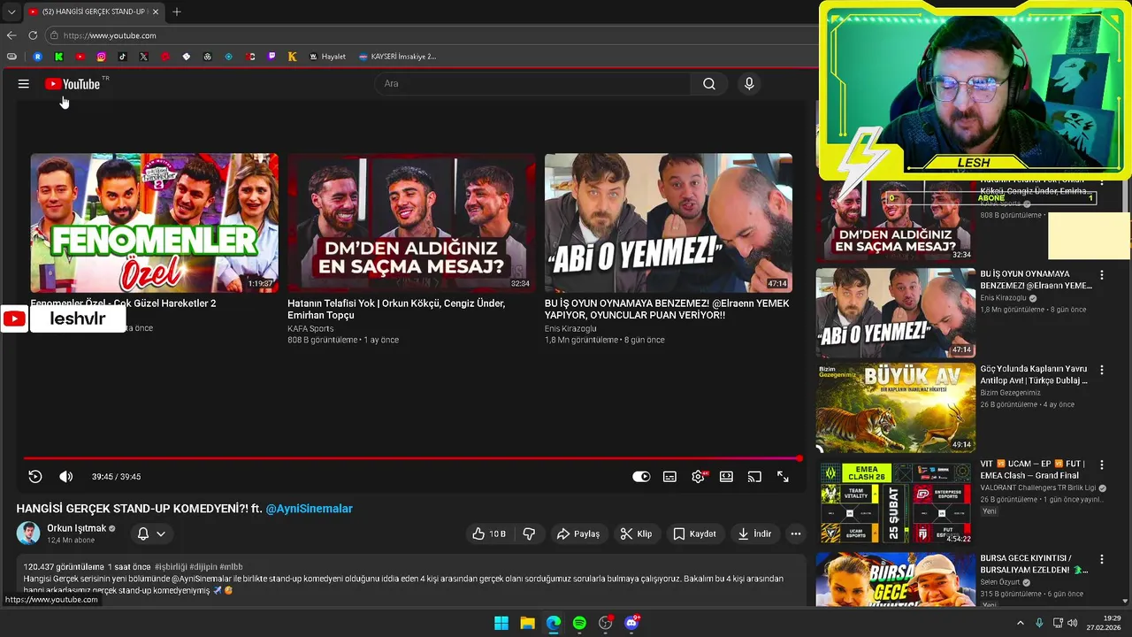Share the video via Paylaş

tap(577, 533)
